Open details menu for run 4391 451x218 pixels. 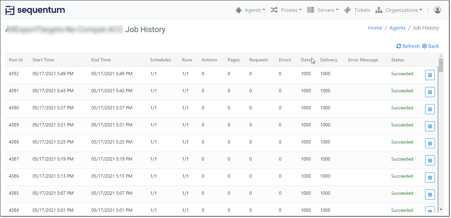tap(430, 92)
